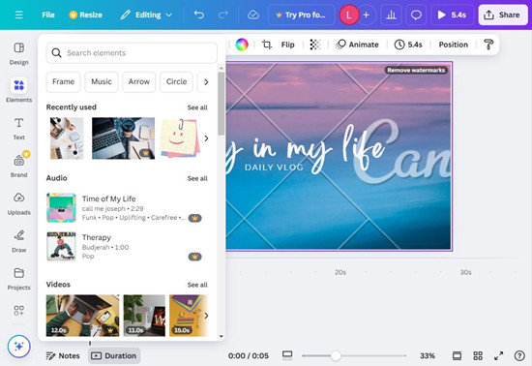The width and height of the screenshot is (532, 366).
Task: Show more suggestion chips arrow
Action: point(206,82)
